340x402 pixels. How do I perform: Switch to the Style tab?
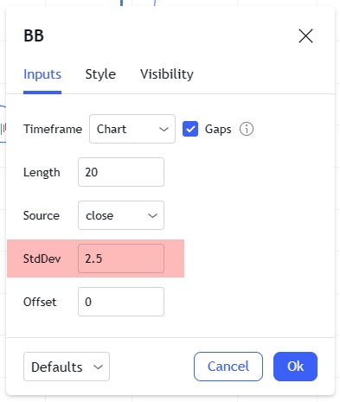(x=100, y=74)
